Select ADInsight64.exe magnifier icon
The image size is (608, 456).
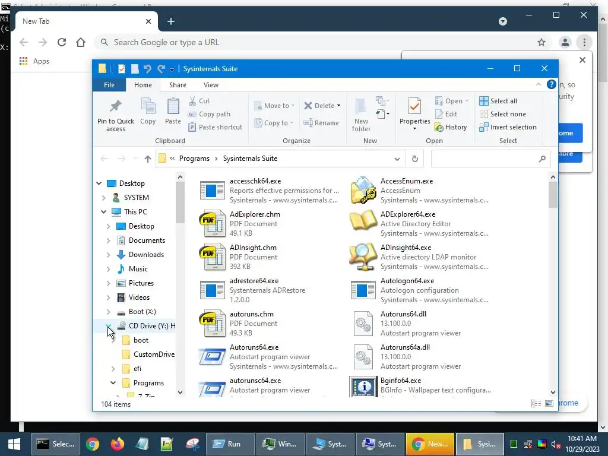[363, 256]
